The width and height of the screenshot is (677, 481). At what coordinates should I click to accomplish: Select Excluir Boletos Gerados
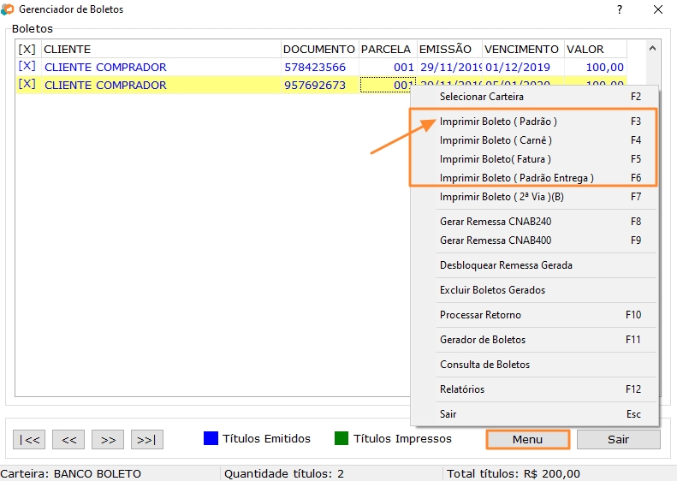[x=492, y=290]
